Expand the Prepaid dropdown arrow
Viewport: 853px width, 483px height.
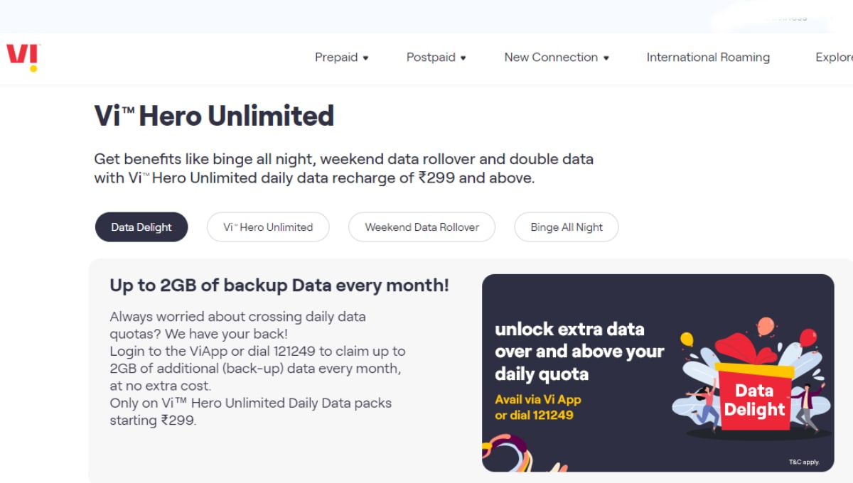point(365,58)
